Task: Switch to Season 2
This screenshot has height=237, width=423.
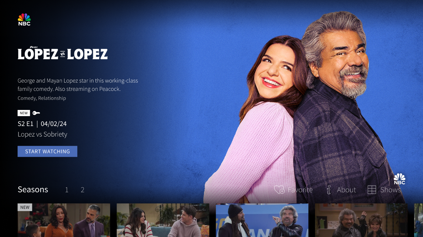Action: click(82, 190)
